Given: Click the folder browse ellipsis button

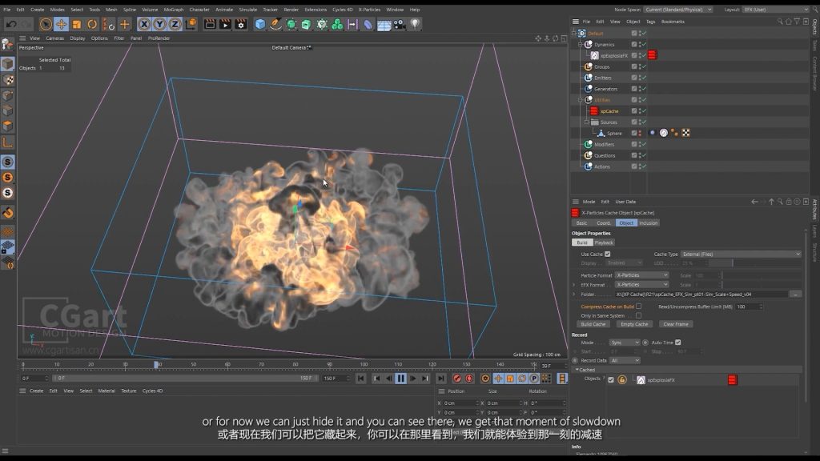Looking at the screenshot, I should click(x=795, y=295).
